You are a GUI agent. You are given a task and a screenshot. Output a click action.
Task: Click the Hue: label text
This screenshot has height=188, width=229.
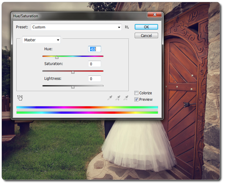coord(48,49)
